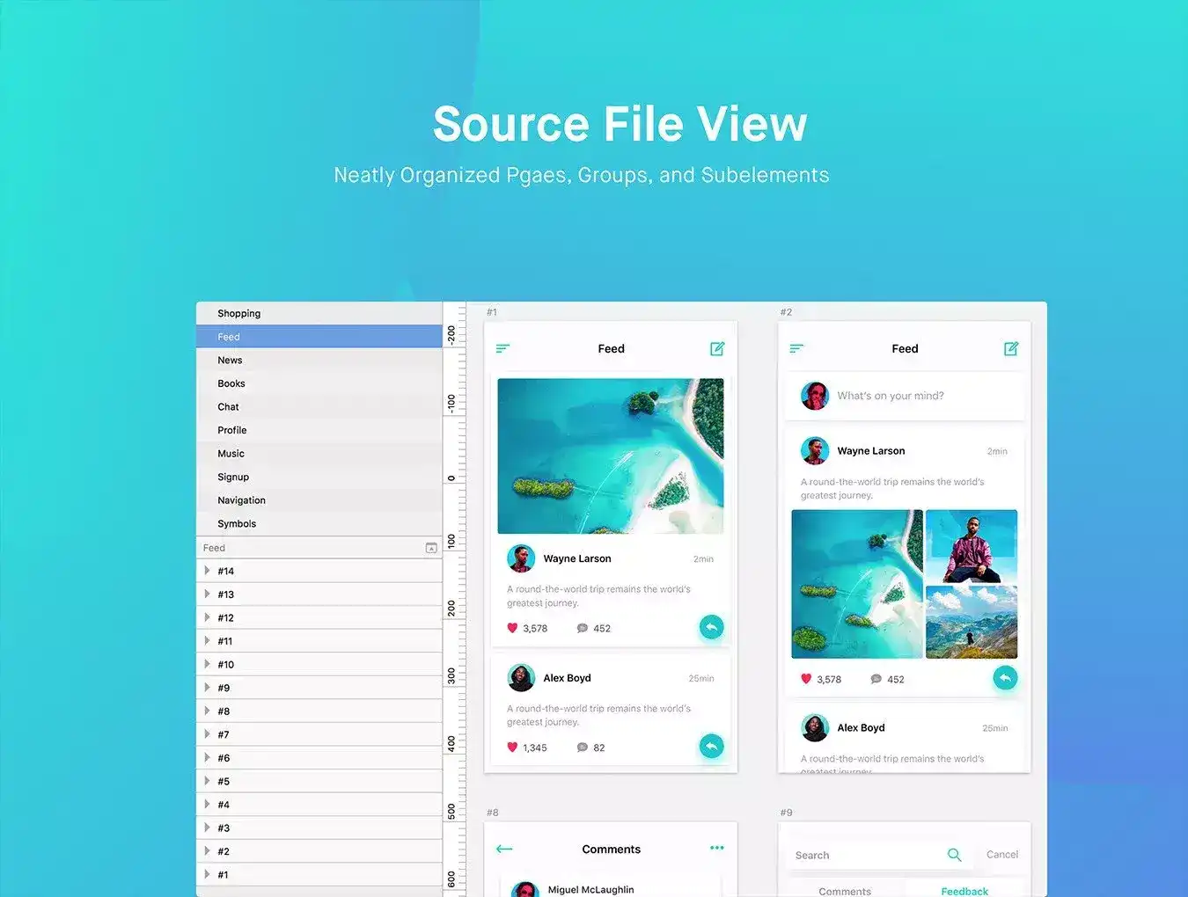The image size is (1188, 897).
Task: Select the #6 artboard in the layer list
Action: click(224, 758)
